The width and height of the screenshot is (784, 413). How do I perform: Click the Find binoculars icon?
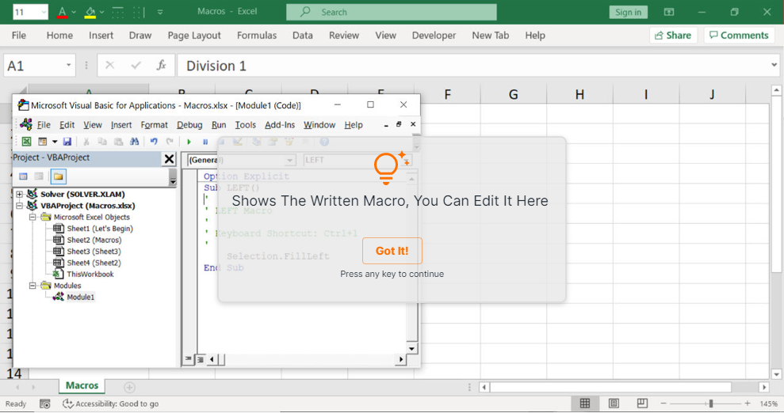tap(134, 142)
